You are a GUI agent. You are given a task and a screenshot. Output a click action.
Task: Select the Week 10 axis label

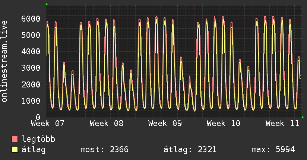click(224, 123)
